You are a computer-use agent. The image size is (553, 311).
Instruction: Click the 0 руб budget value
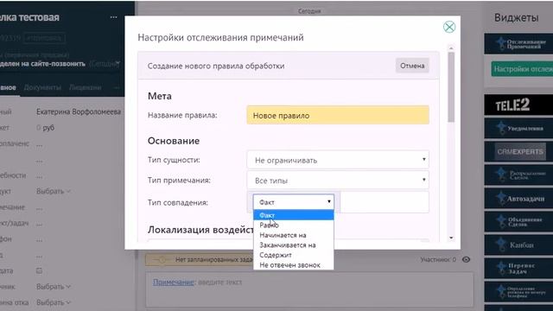[45, 128]
